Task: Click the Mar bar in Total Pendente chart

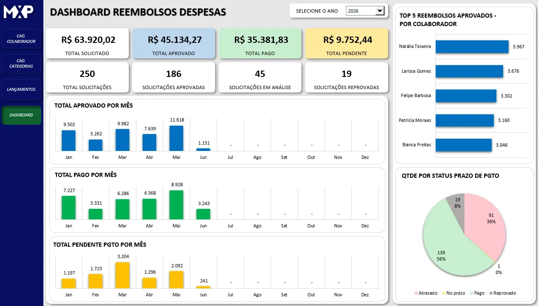Action: click(123, 275)
